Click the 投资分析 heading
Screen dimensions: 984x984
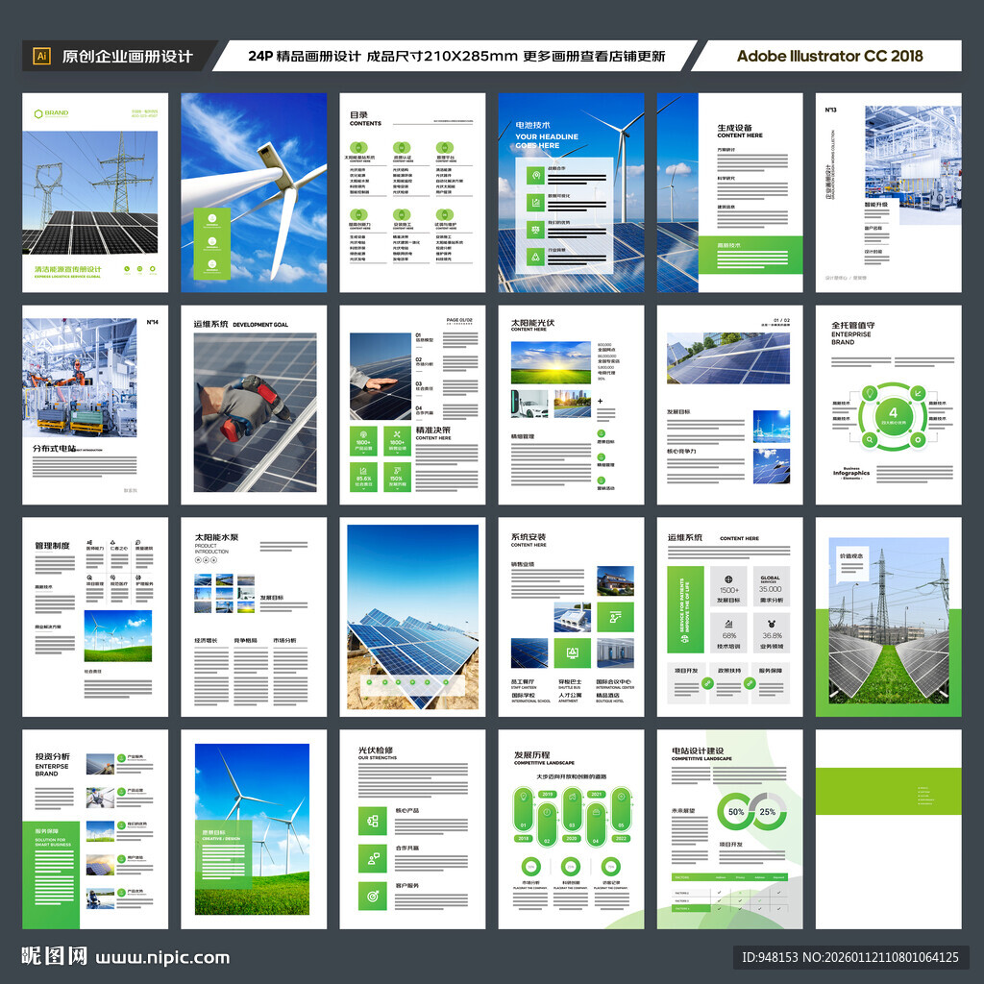click(x=52, y=756)
